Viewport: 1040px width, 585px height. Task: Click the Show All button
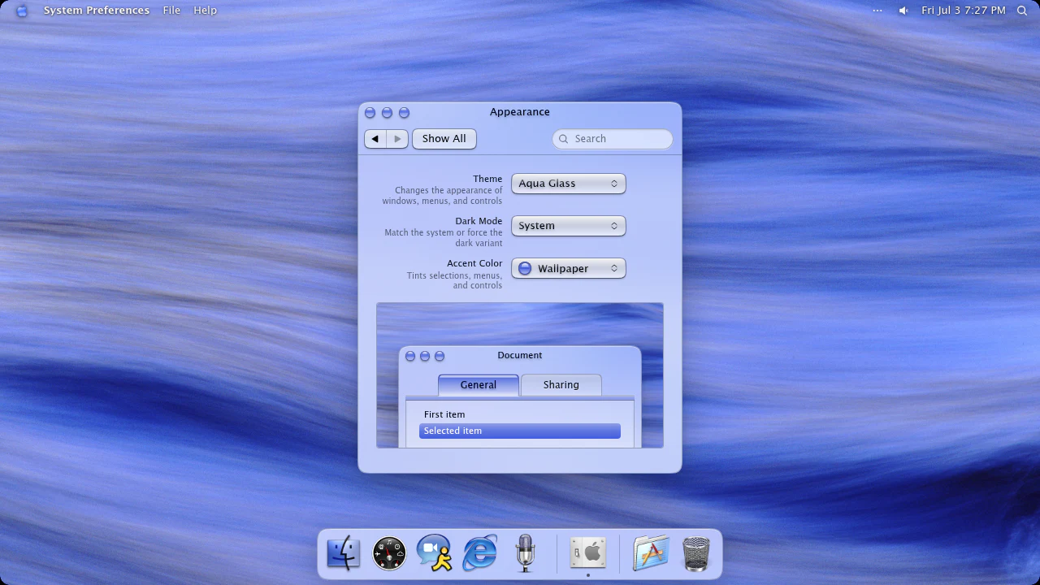444,139
